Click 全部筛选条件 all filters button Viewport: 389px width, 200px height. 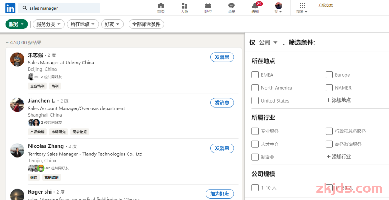tap(146, 24)
